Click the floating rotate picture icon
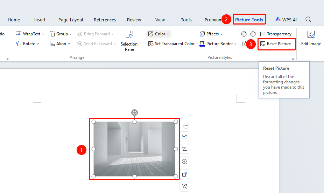Screen dimensions: 324x193 tap(184, 174)
